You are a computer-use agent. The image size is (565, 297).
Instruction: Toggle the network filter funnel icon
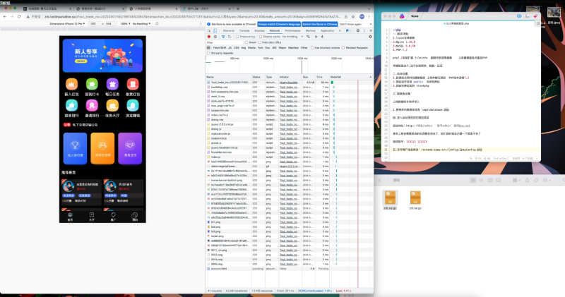(x=223, y=37)
